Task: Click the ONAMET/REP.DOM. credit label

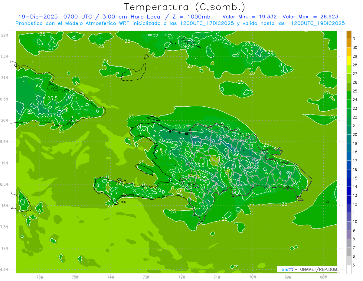Action: click(x=319, y=269)
